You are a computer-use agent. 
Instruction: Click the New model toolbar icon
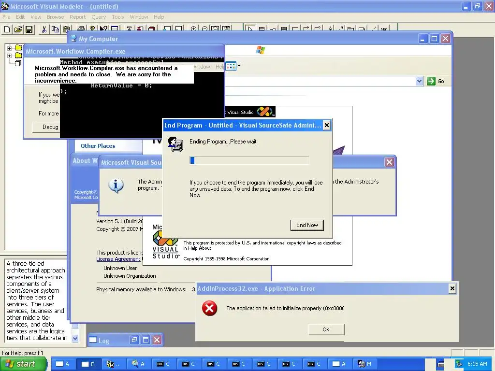7,29
